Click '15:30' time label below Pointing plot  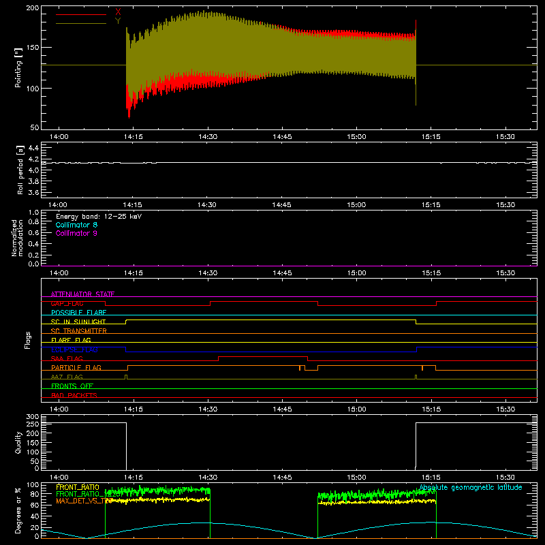pos(505,137)
